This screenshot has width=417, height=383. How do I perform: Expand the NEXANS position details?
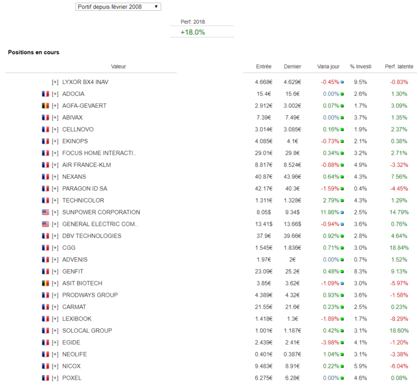click(55, 177)
